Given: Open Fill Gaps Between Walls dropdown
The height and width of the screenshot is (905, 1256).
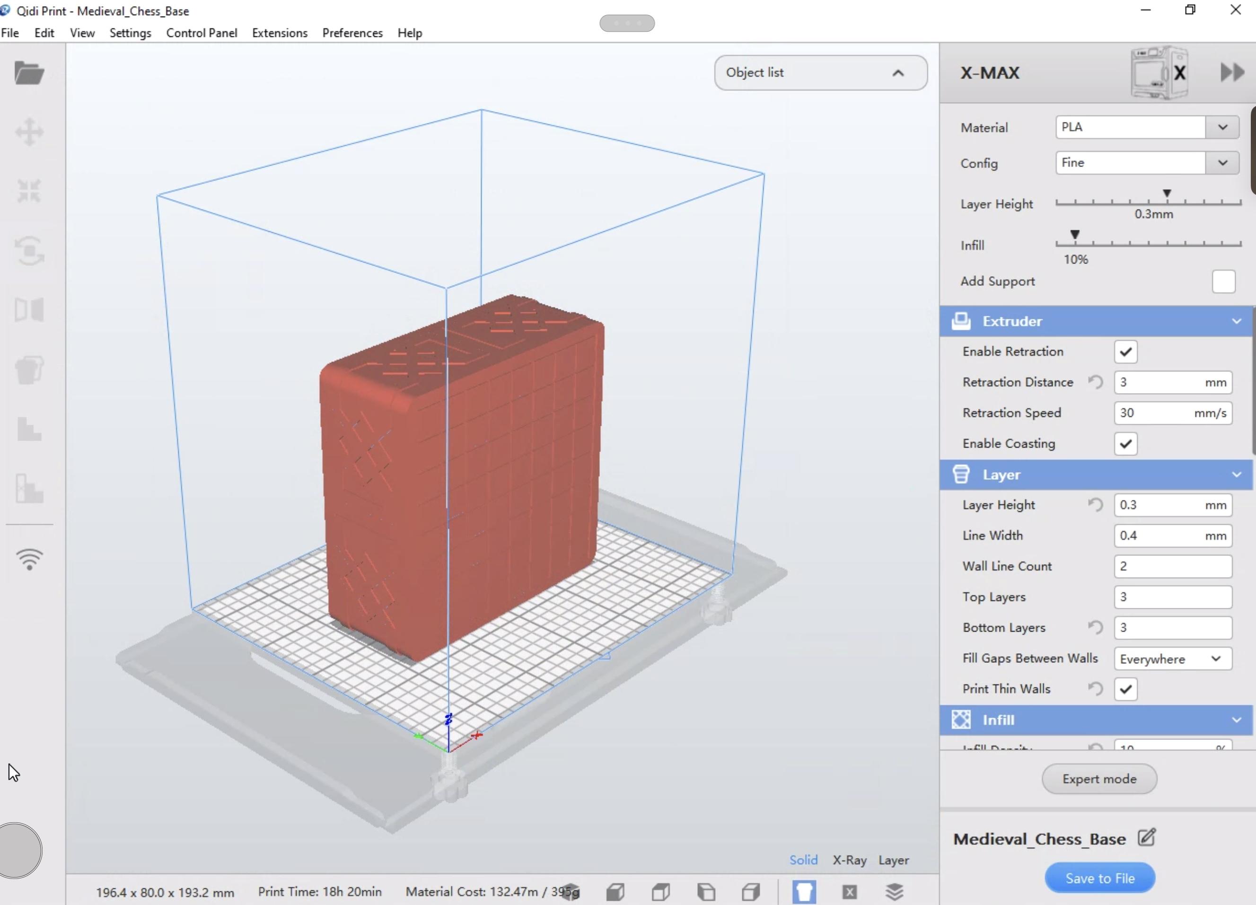Looking at the screenshot, I should point(1172,659).
